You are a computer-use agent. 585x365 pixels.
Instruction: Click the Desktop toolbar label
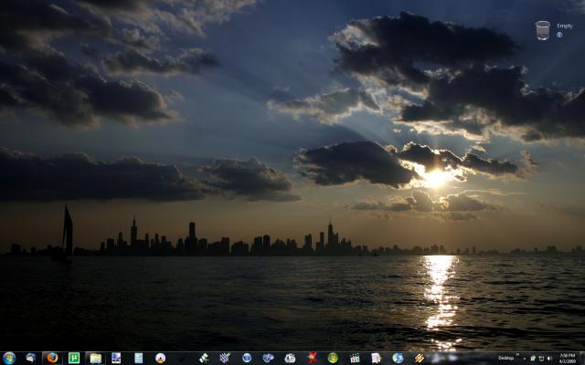506,358
